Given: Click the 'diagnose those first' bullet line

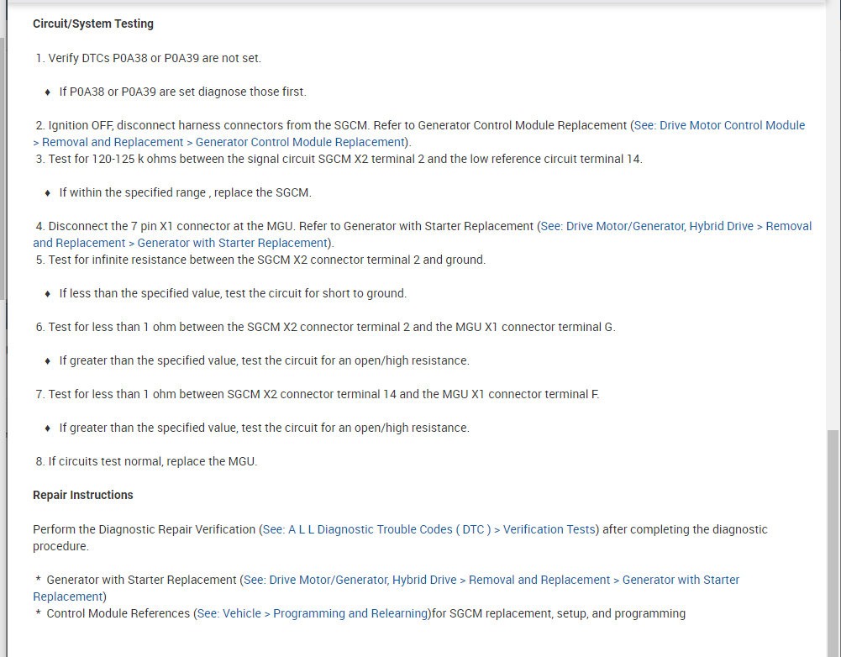Looking at the screenshot, I should pyautogui.click(x=182, y=92).
